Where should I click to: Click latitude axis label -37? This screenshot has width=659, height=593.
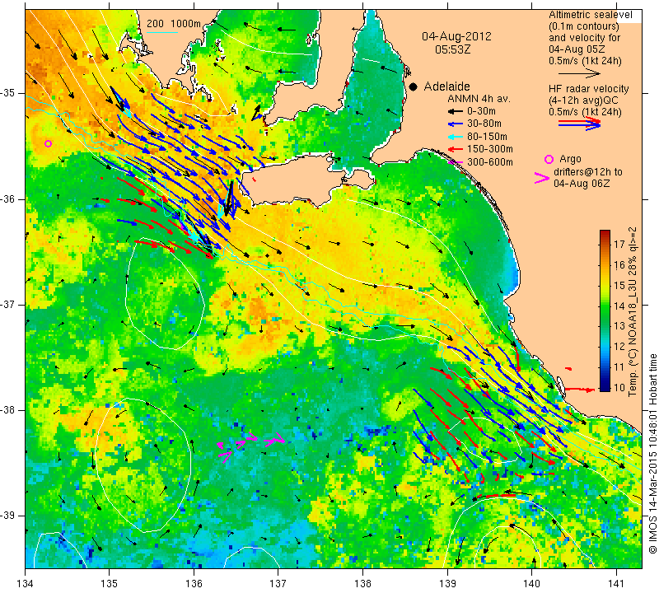[8, 304]
